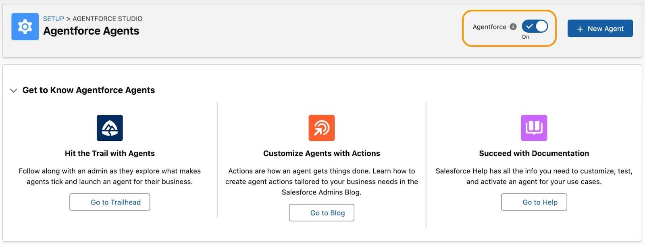Click the blue Setup gear icon
The width and height of the screenshot is (645, 244).
pos(25,27)
